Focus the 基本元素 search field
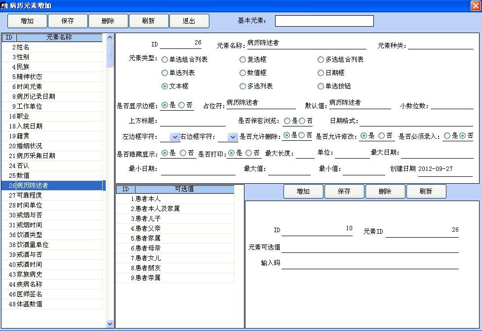This screenshot has width=482, height=331. pos(324,21)
